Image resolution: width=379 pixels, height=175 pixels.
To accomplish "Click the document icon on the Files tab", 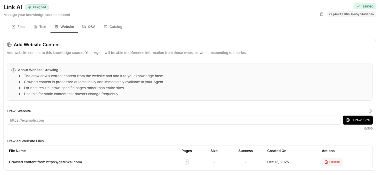I will tap(13, 27).
